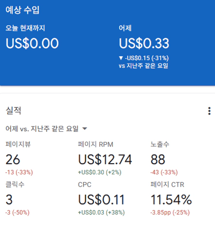Click the dropdown arrow beside 지난주 같은 요일
Viewport: 215px width, 225px height.
point(84,129)
